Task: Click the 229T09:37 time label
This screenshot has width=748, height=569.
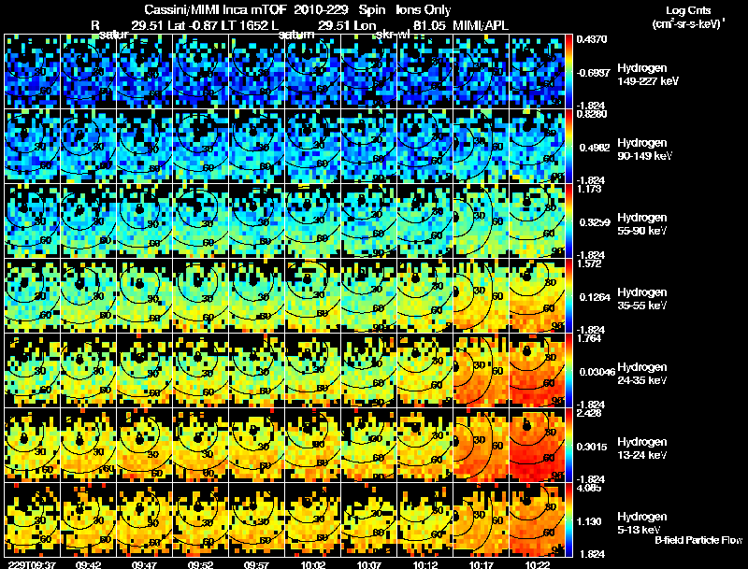Action: click(x=33, y=564)
